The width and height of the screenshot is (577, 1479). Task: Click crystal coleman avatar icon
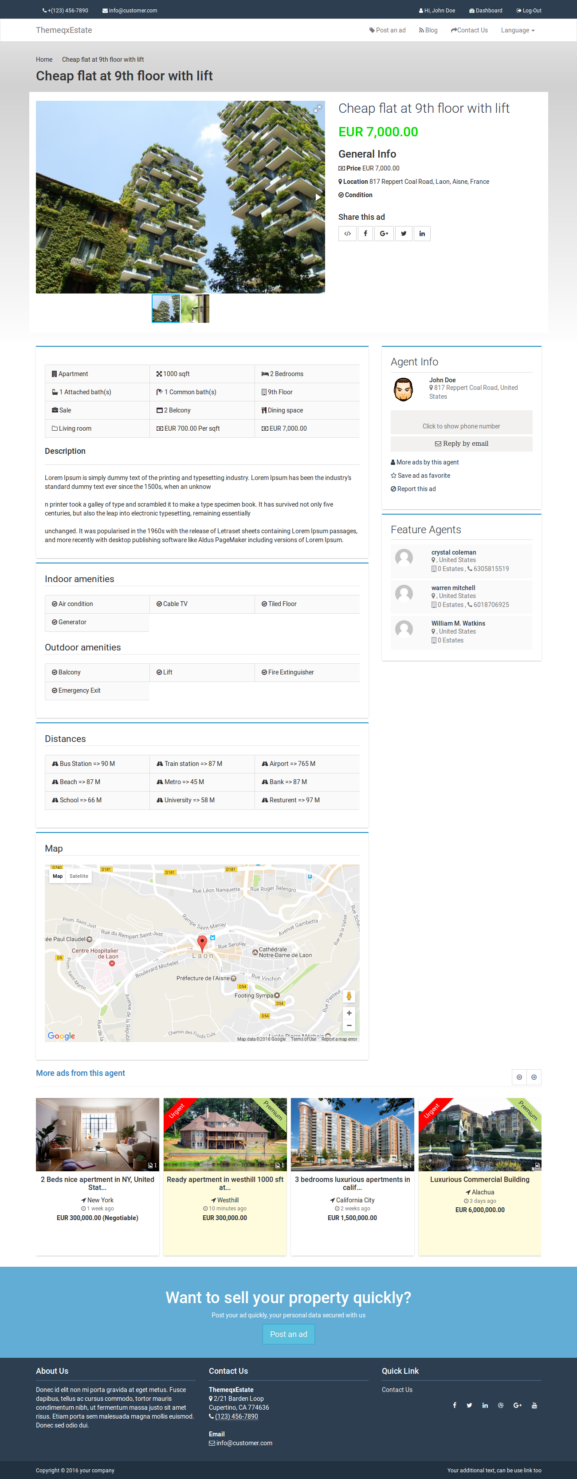[x=404, y=558]
